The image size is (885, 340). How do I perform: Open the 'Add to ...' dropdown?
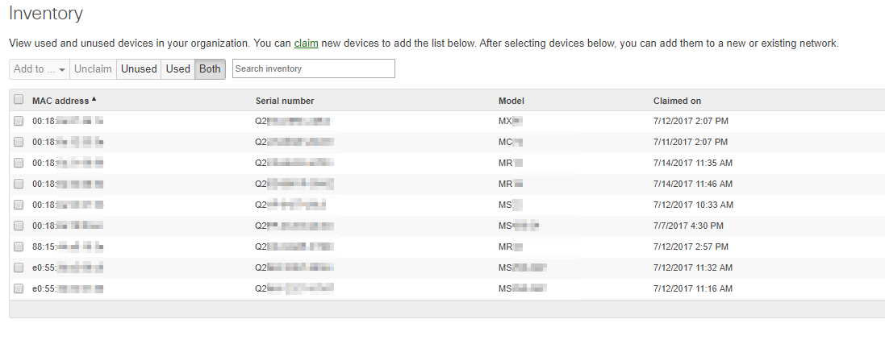pos(40,69)
